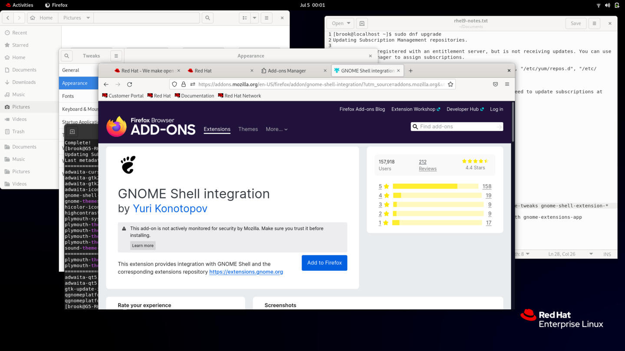The image size is (625, 351).
Task: Click the Learn more button
Action: 143,245
